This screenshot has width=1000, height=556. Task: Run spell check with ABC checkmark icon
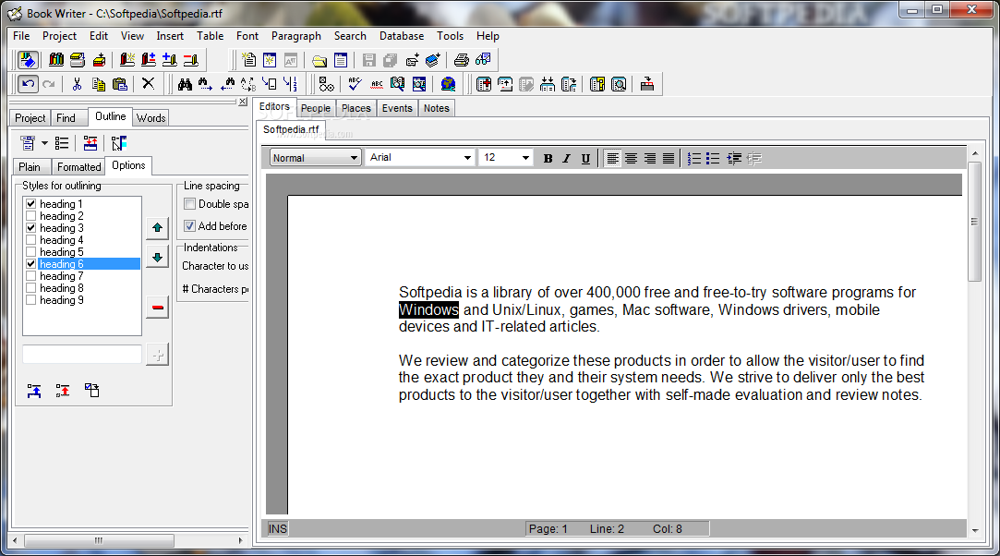click(x=355, y=84)
